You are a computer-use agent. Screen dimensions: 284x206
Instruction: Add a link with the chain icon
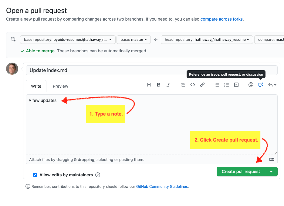click(202, 85)
